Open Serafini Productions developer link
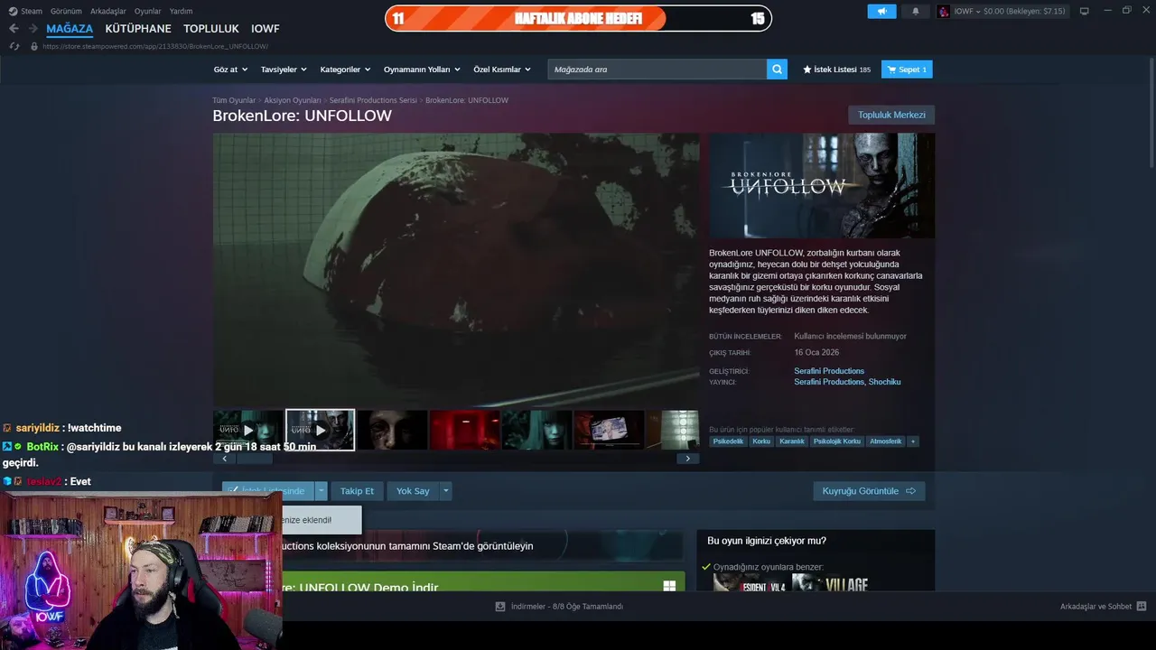The image size is (1156, 650). pos(829,371)
